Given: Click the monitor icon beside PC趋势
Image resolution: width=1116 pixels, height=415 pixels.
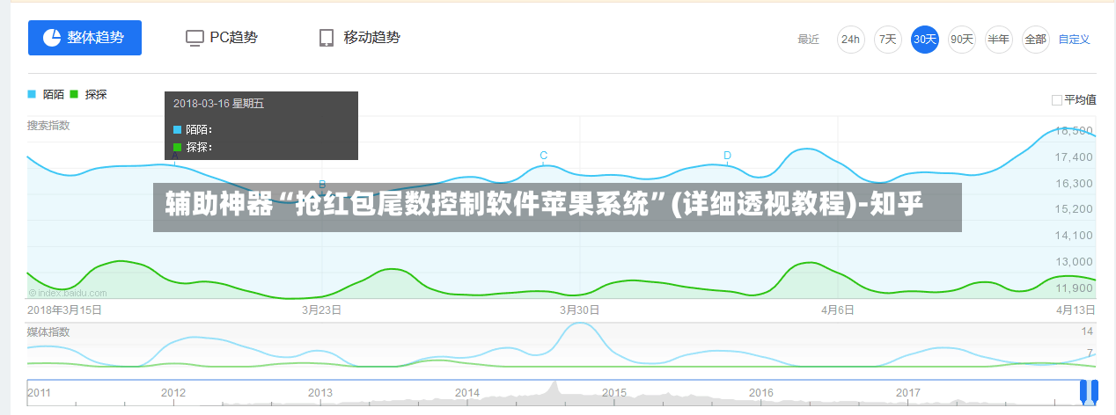Looking at the screenshot, I should click(195, 38).
